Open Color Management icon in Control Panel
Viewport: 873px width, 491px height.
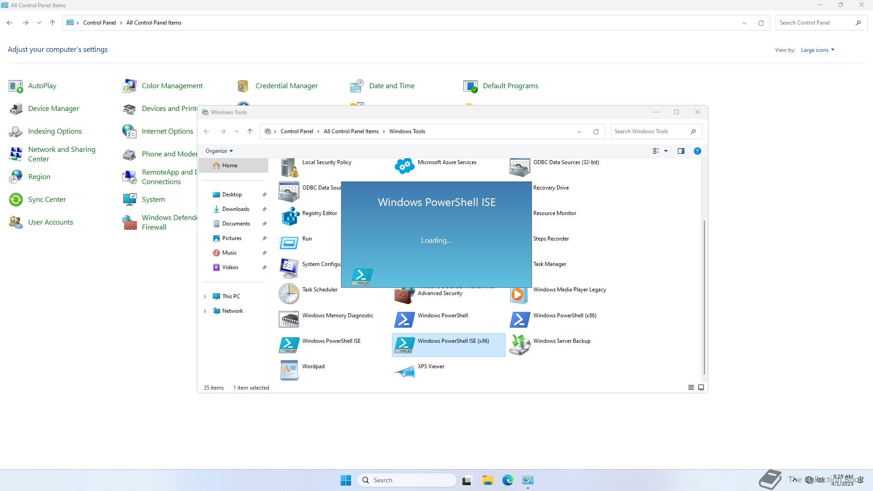(x=130, y=86)
